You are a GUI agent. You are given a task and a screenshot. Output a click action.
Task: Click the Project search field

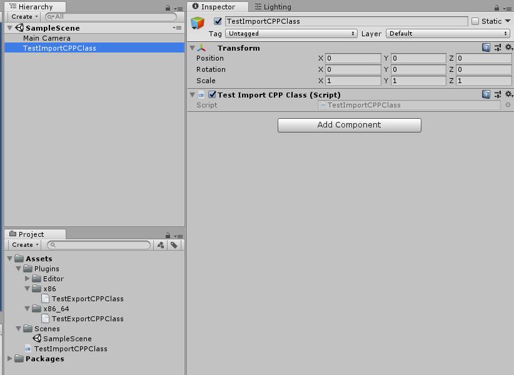[x=99, y=245]
